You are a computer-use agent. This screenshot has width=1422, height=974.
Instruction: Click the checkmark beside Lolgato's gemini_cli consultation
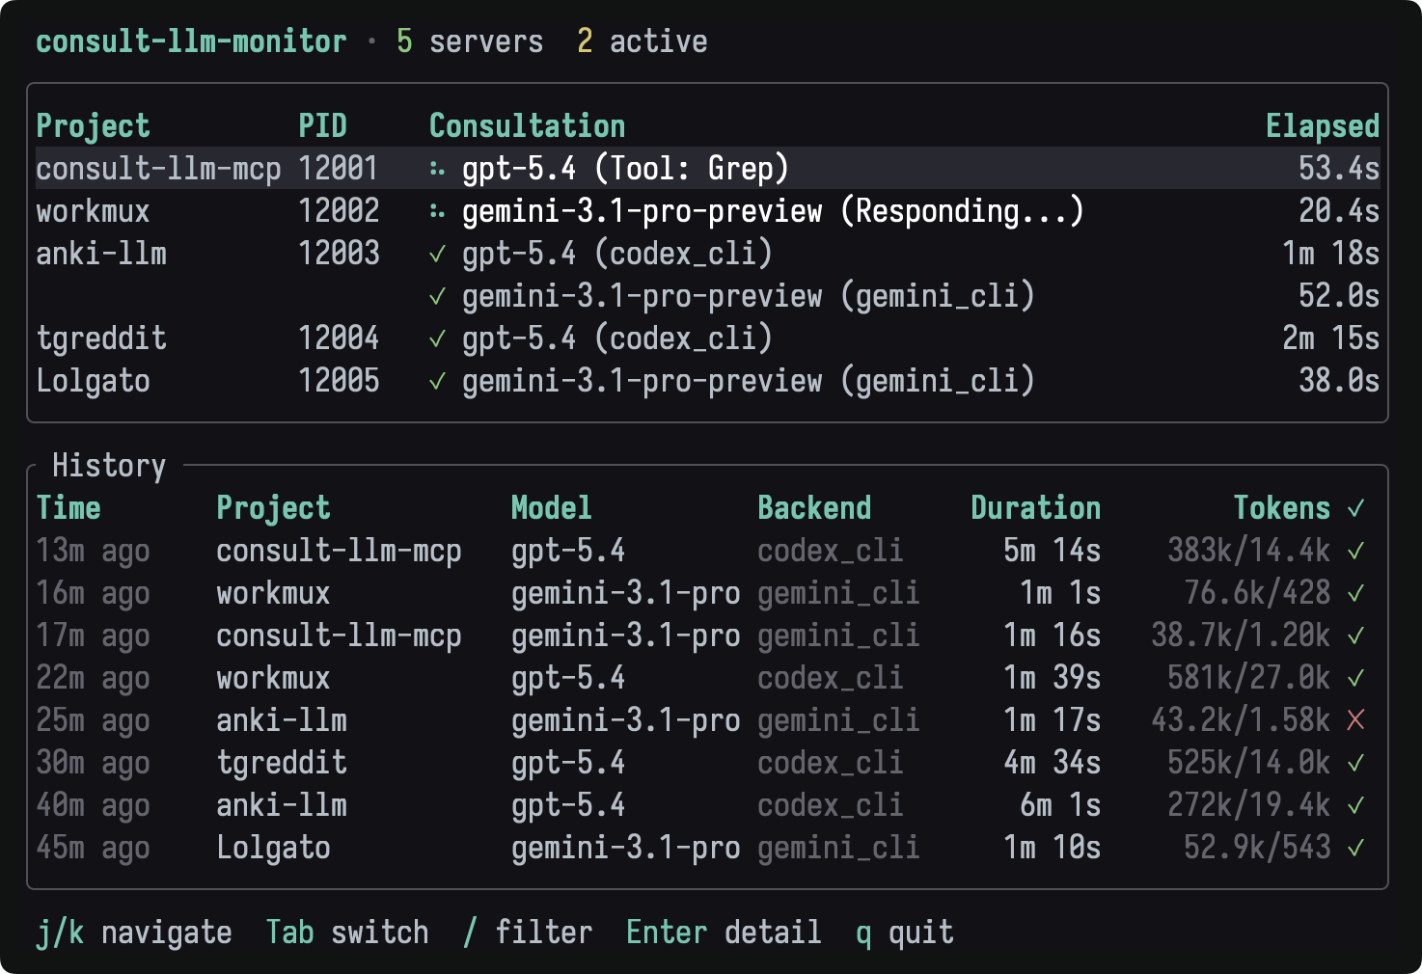click(x=438, y=381)
